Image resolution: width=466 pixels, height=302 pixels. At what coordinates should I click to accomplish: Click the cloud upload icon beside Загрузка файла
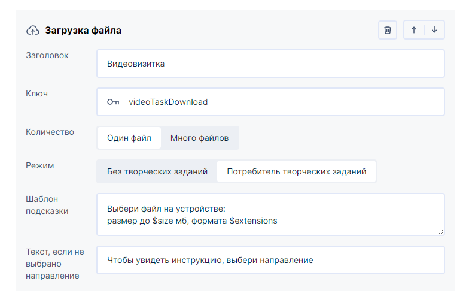point(33,31)
